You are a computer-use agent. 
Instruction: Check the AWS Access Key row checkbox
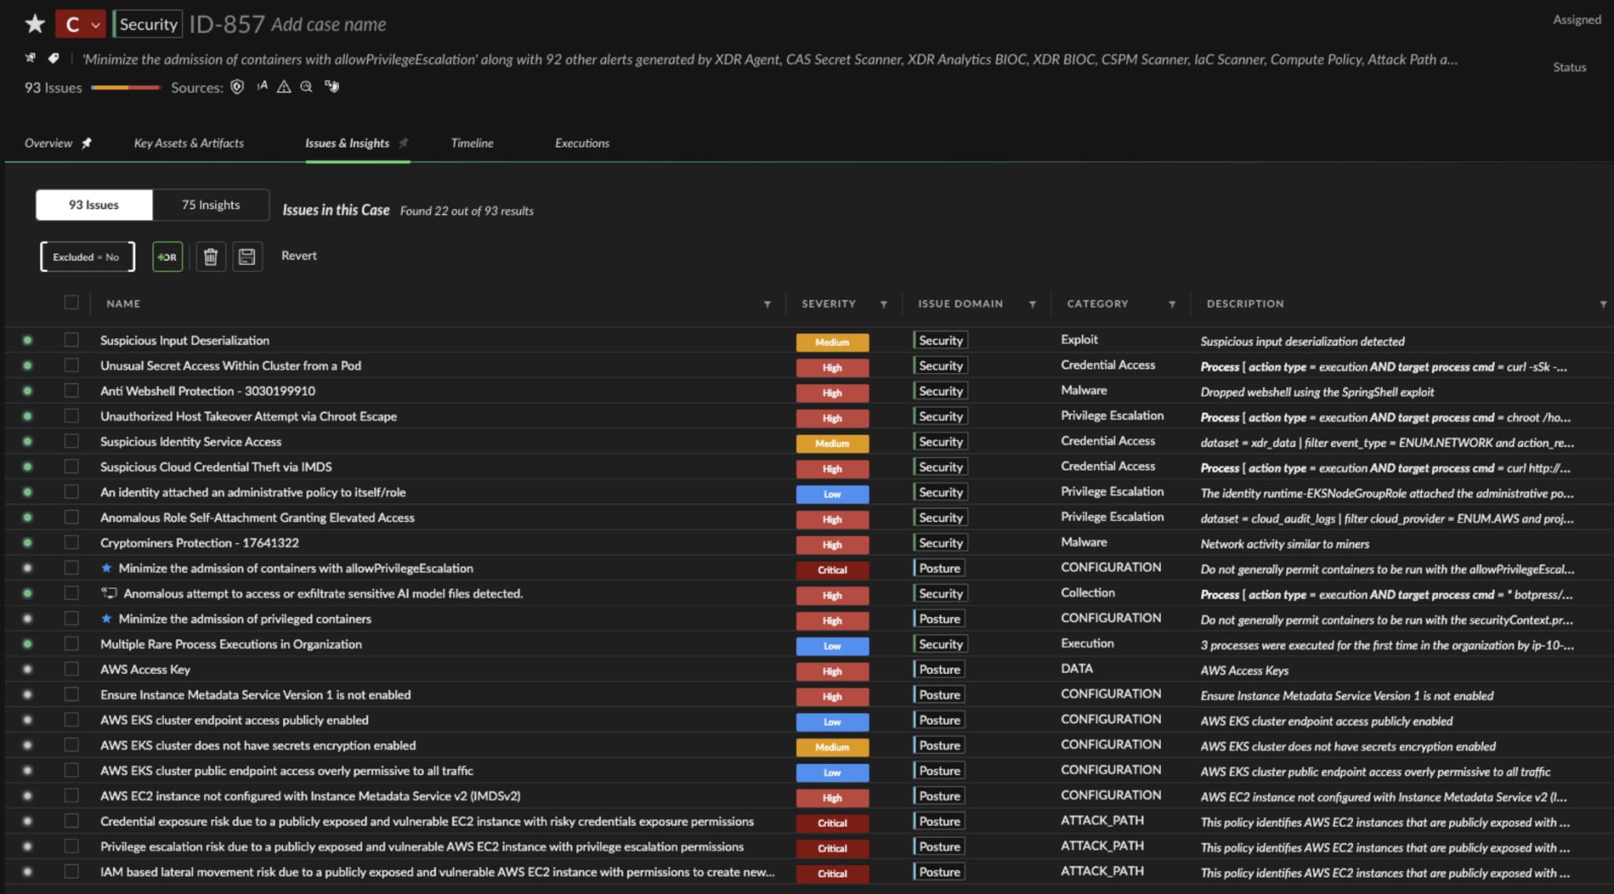coord(73,669)
